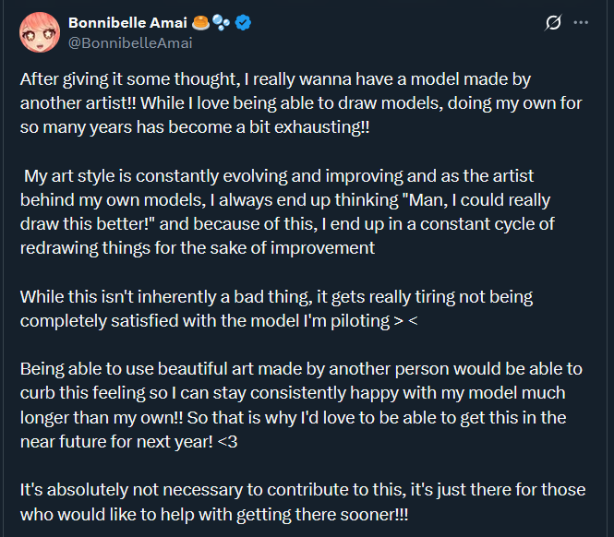Viewport: 614px width, 537px height.
Task: Open the three-dot More options menu
Action: coord(581,22)
